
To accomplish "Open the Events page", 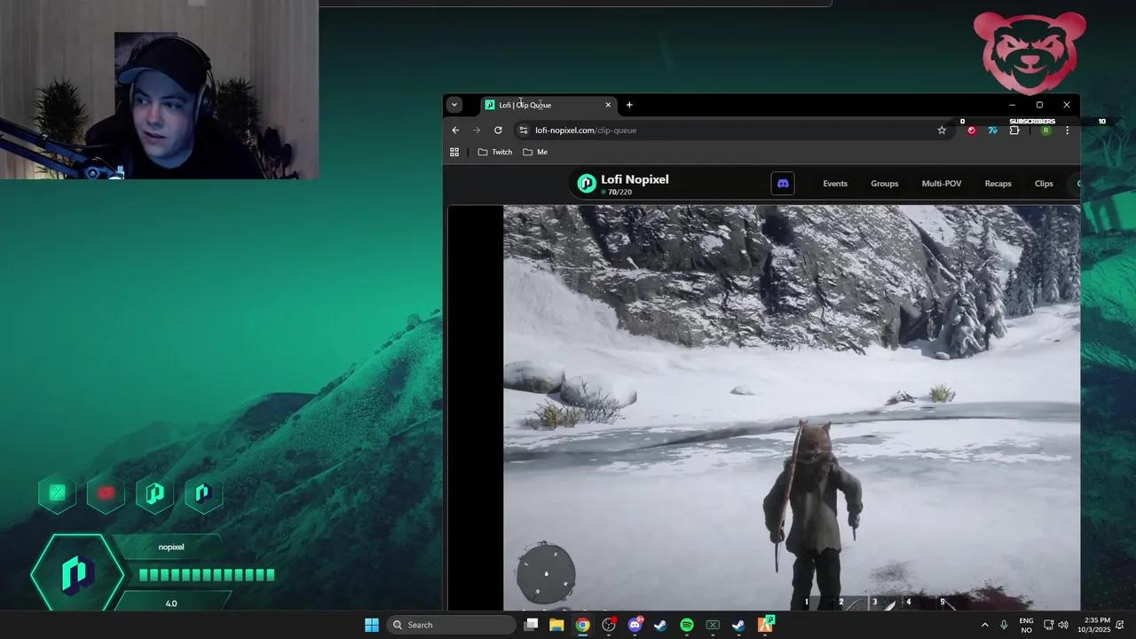I will [835, 184].
